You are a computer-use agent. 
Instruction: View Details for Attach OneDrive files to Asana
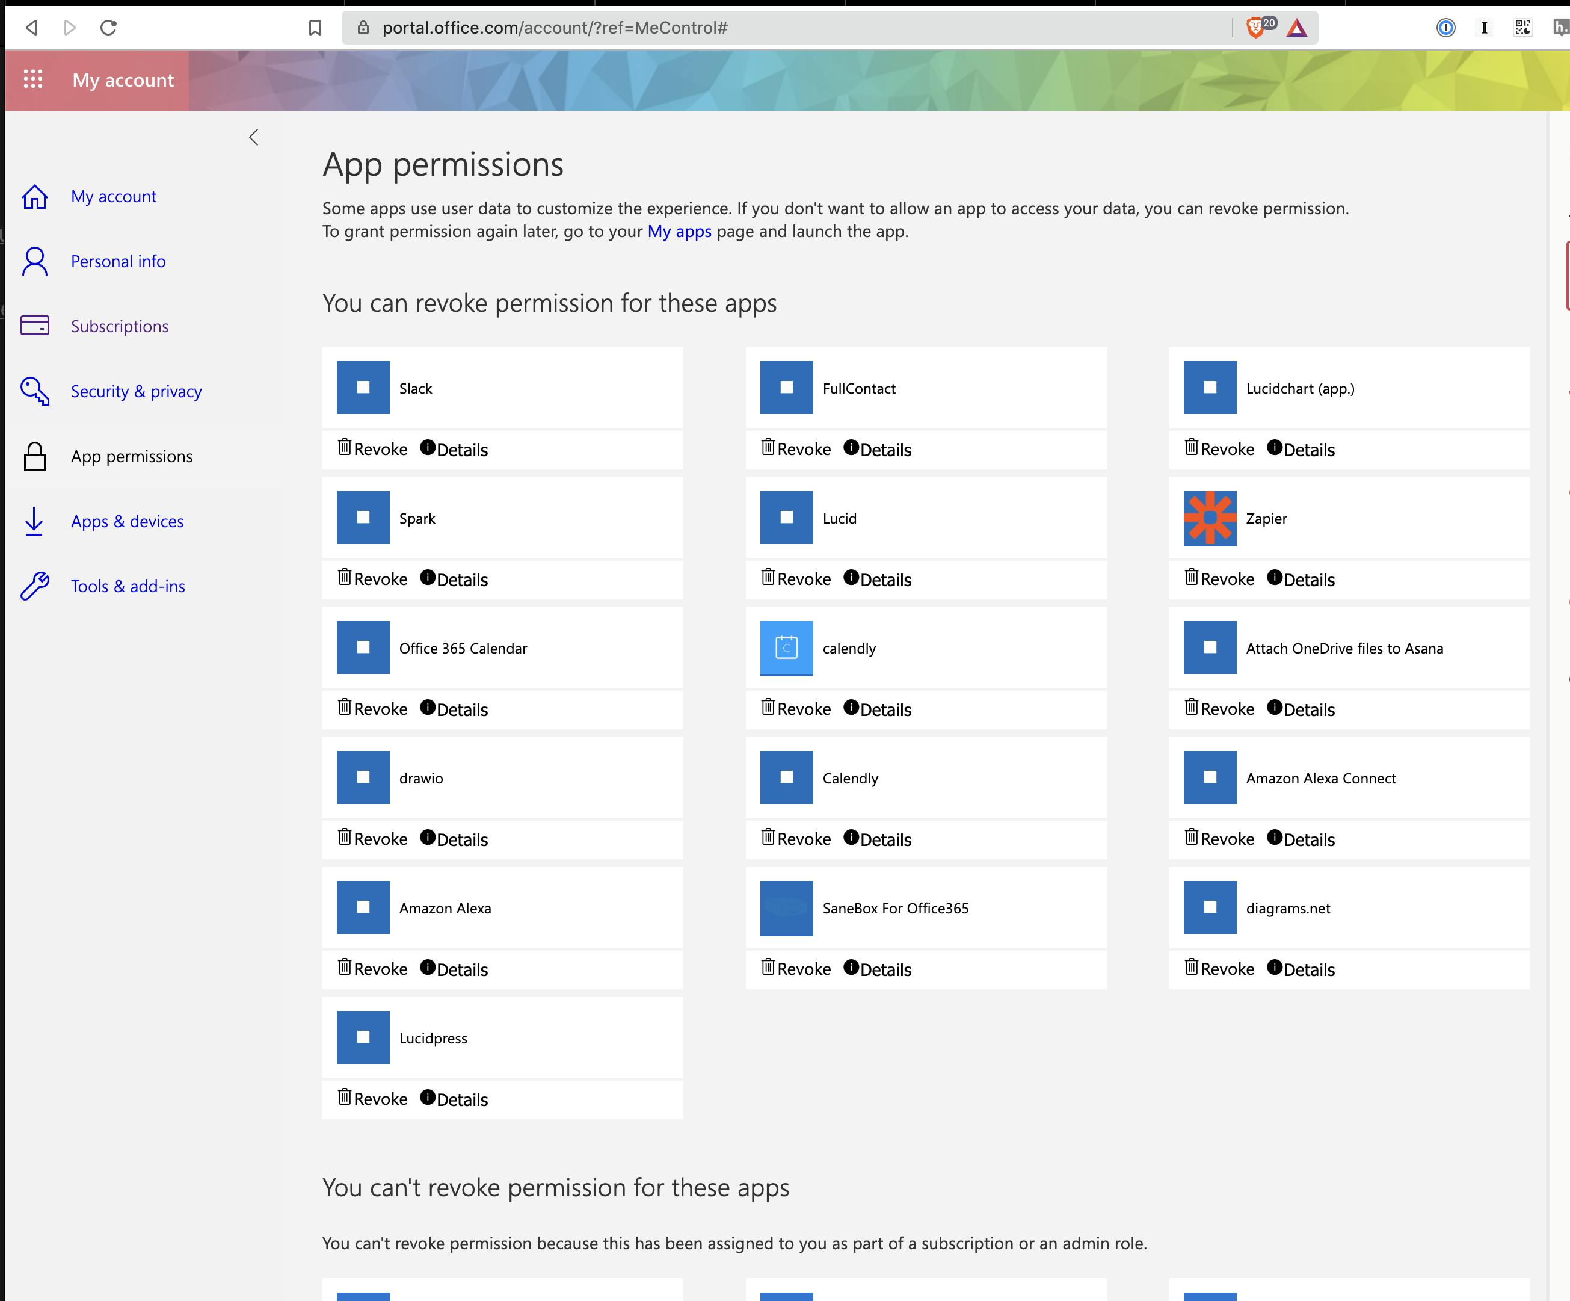coord(1301,709)
